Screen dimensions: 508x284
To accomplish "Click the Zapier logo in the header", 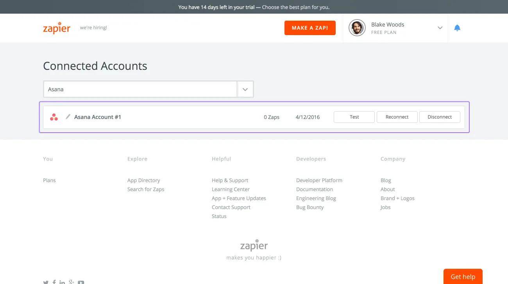I will pos(57,28).
